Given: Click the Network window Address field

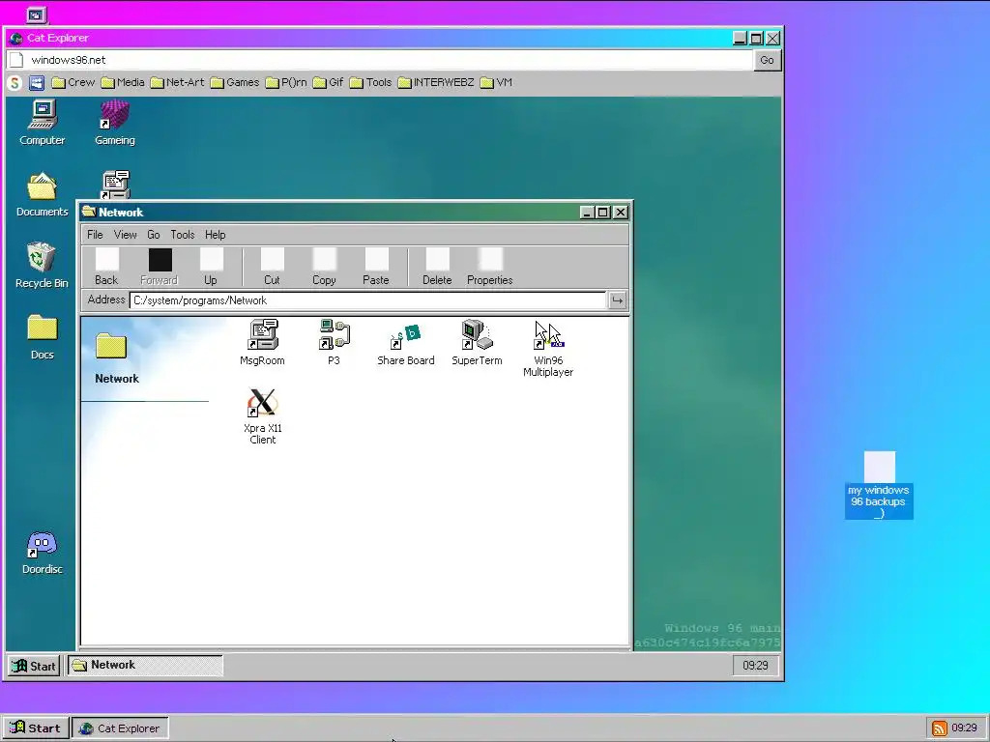Looking at the screenshot, I should click(x=368, y=300).
